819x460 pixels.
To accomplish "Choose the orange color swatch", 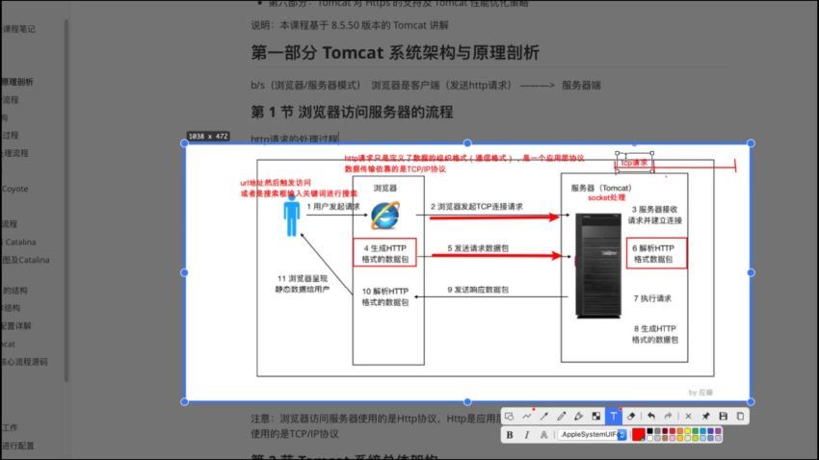I will 680,431.
